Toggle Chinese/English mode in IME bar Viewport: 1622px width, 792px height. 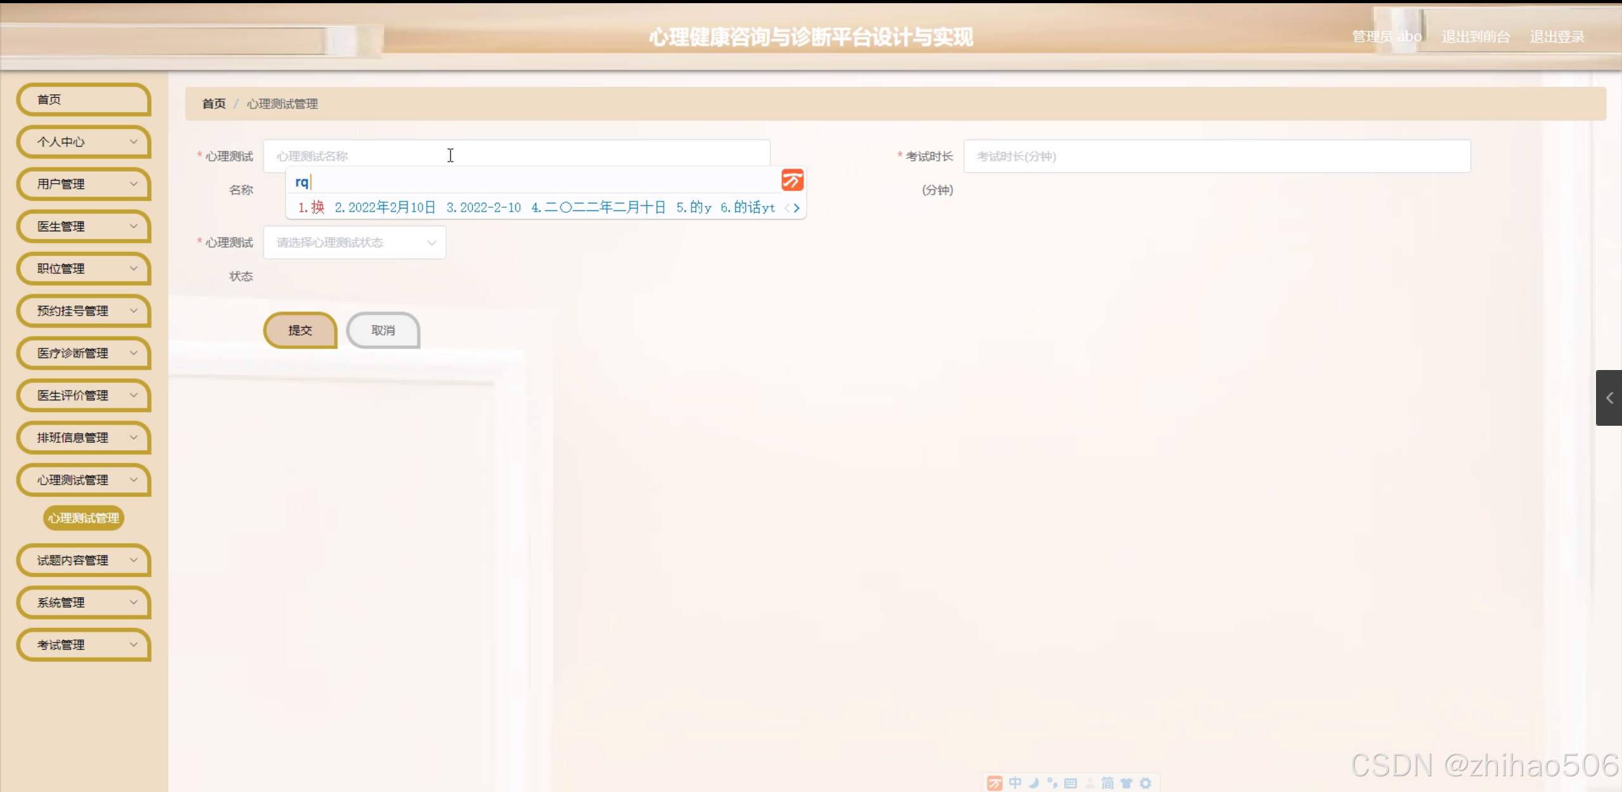(x=1015, y=783)
